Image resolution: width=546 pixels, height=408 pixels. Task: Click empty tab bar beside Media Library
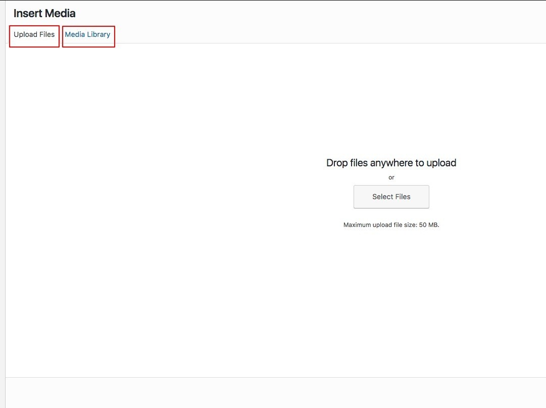pyautogui.click(x=313, y=34)
